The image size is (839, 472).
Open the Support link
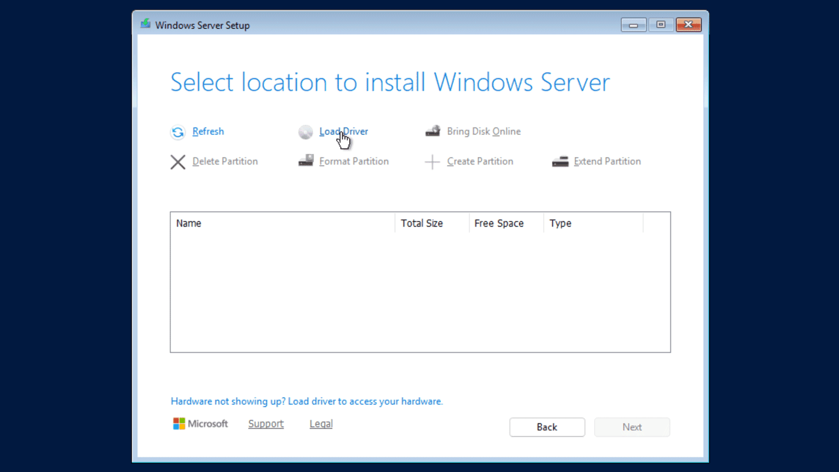(266, 424)
